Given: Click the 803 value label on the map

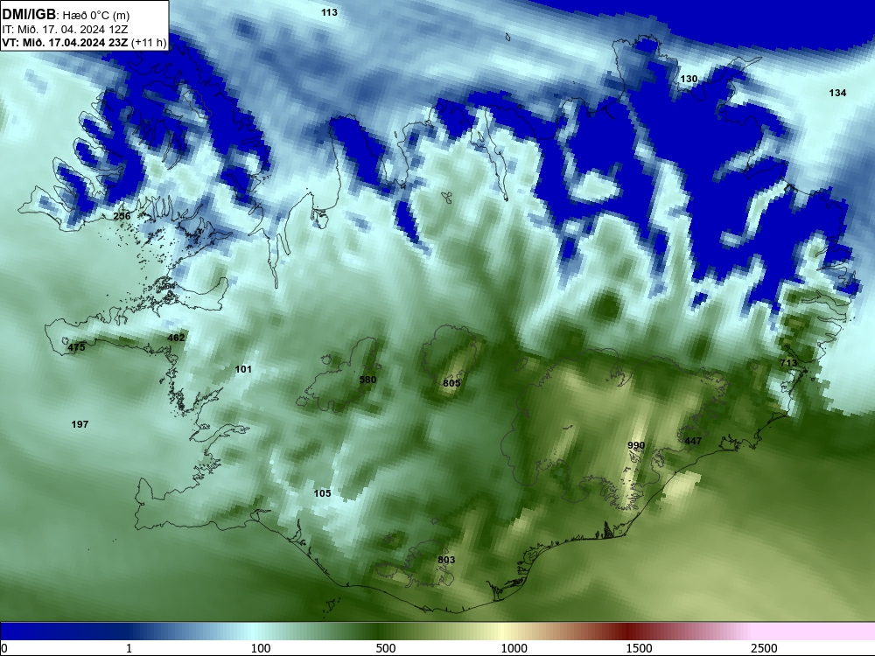Looking at the screenshot, I should coord(446,560).
